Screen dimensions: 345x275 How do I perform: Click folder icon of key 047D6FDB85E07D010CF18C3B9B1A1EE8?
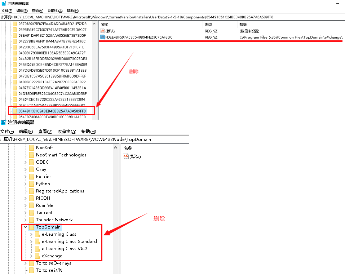15,70
